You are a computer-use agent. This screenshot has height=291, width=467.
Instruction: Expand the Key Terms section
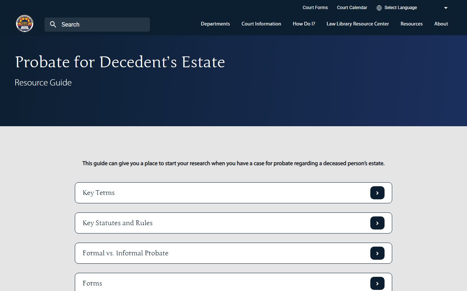(x=233, y=193)
